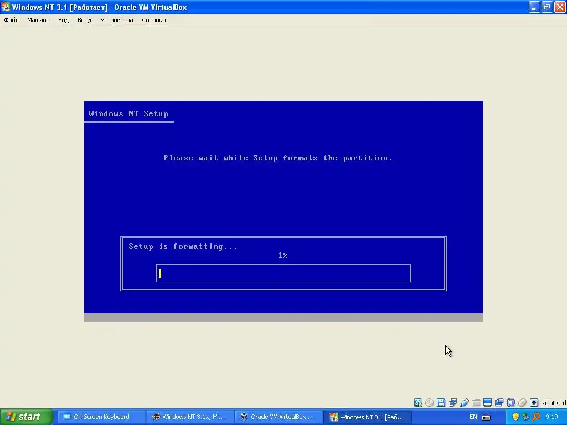567x425 pixels.
Task: Click Windows NT 3.1 running VM taskbar button
Action: tap(368, 417)
